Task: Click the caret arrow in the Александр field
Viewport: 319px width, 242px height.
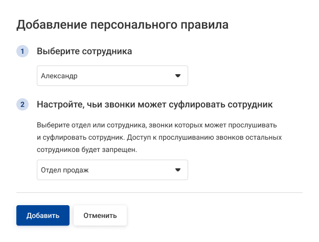Action: (178, 76)
